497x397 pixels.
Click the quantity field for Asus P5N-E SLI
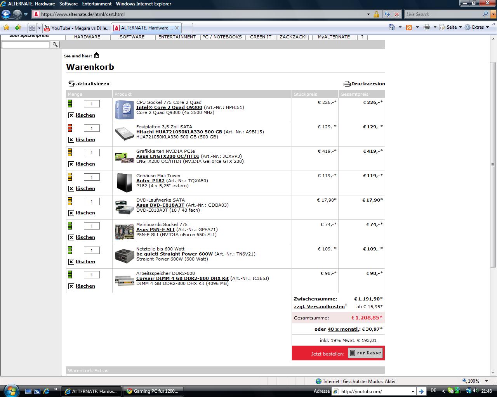(x=92, y=226)
